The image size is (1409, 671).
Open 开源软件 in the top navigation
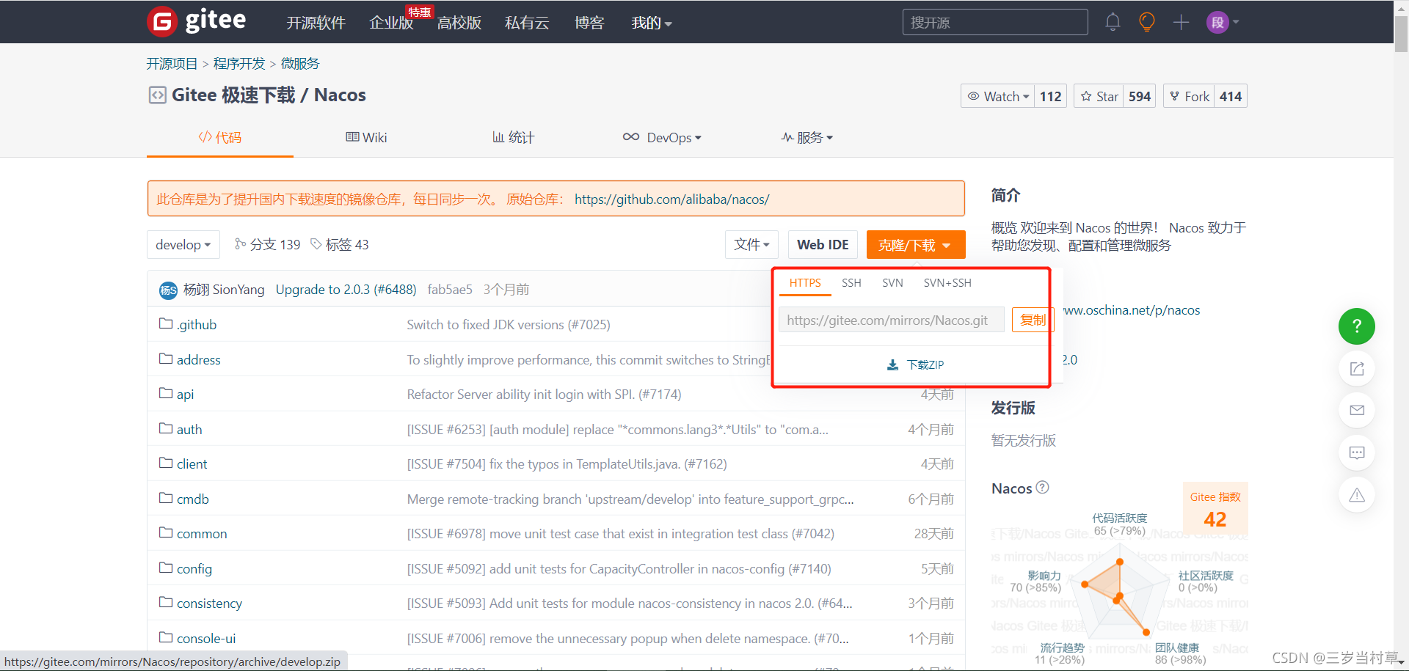click(x=316, y=23)
